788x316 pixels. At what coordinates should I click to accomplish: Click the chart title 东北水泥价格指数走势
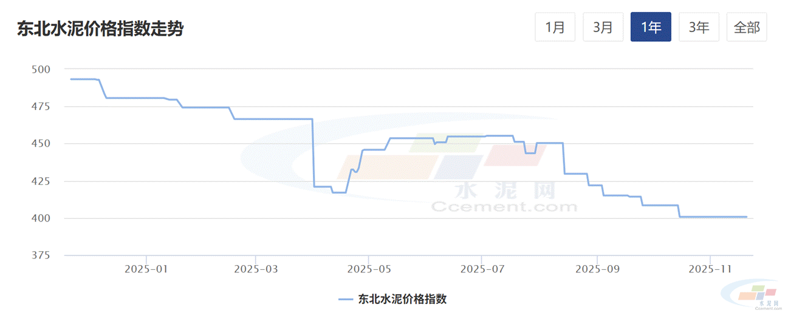[100, 29]
